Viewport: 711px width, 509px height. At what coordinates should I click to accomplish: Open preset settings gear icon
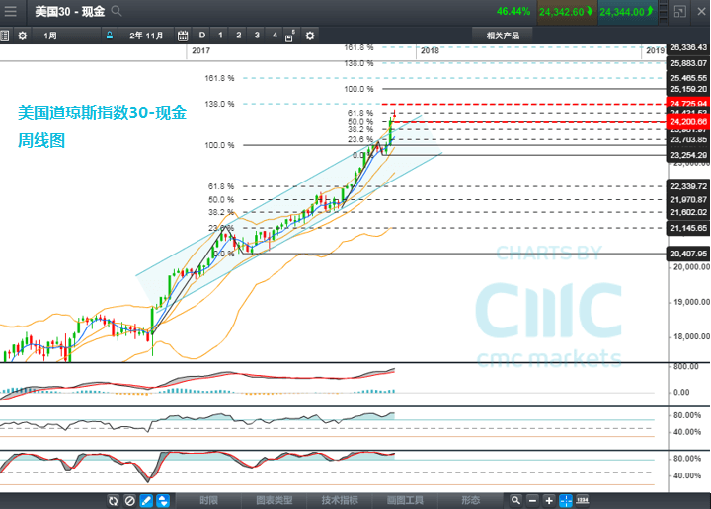pyautogui.click(x=310, y=36)
